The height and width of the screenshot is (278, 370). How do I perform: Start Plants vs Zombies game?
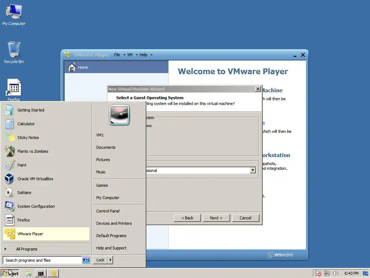tap(46, 151)
